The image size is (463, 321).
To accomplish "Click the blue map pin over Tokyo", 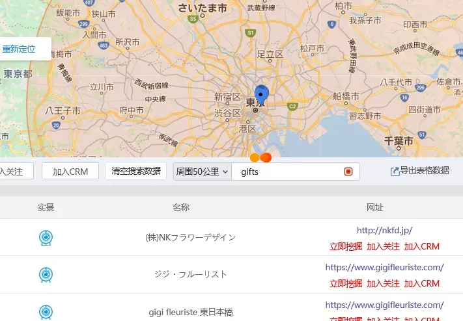I will click(x=261, y=95).
